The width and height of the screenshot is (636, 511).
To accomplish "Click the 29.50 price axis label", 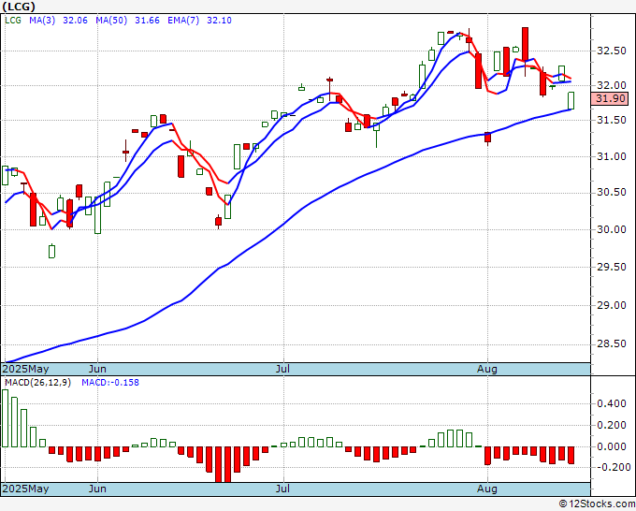I will pos(612,267).
